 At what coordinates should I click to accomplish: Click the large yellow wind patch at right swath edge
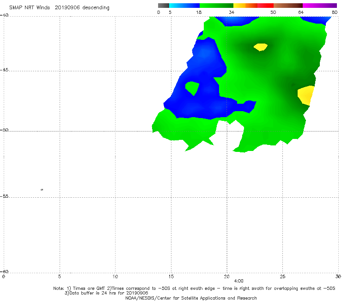tap(306, 95)
